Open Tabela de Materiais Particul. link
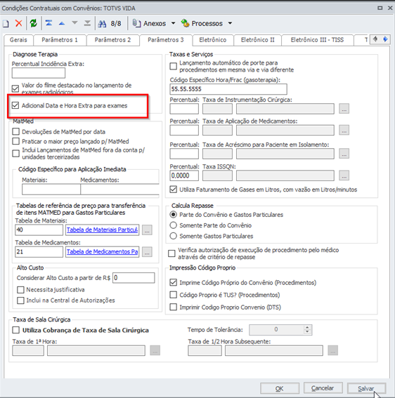395x398 pixels. coord(102,230)
